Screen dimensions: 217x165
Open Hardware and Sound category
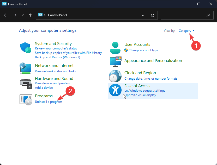(54, 78)
